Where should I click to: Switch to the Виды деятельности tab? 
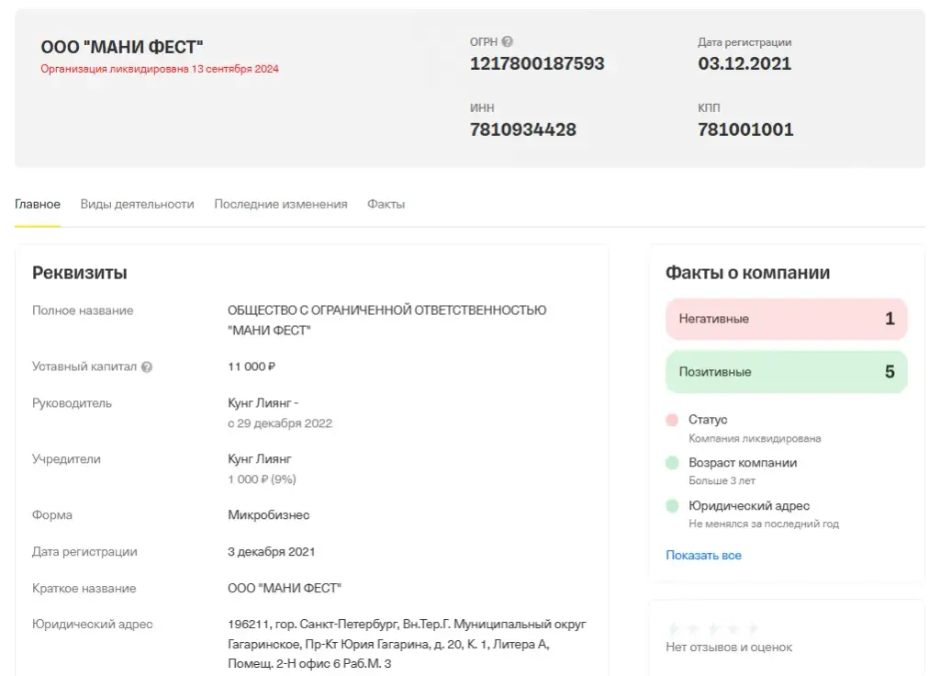click(138, 204)
